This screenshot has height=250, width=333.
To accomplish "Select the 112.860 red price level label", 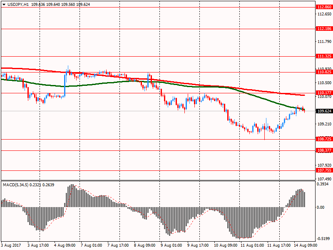I will pyautogui.click(x=324, y=7).
